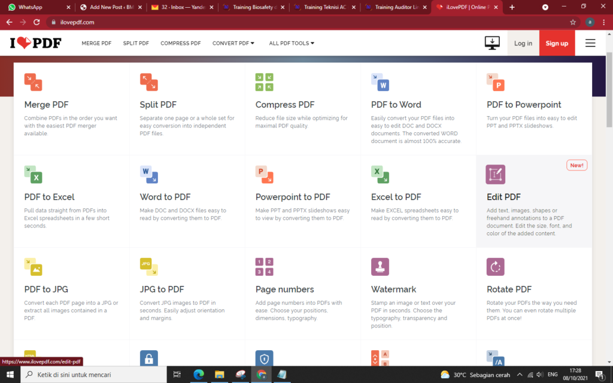The image size is (613, 383).
Task: Click the desktop app download icon
Action: pos(492,42)
